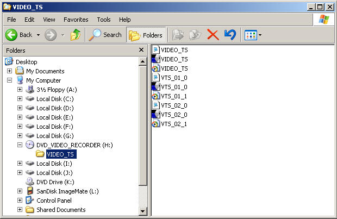
Task: Select SanDisk ImageMate (L:) card icon
Action: pyautogui.click(x=30, y=191)
